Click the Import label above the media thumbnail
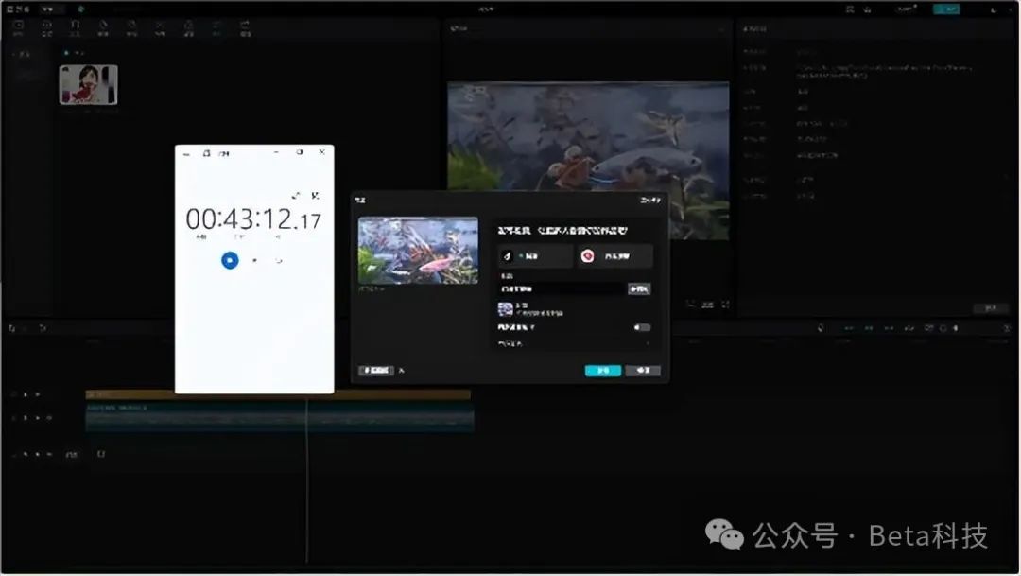The width and height of the screenshot is (1021, 576). point(75,53)
